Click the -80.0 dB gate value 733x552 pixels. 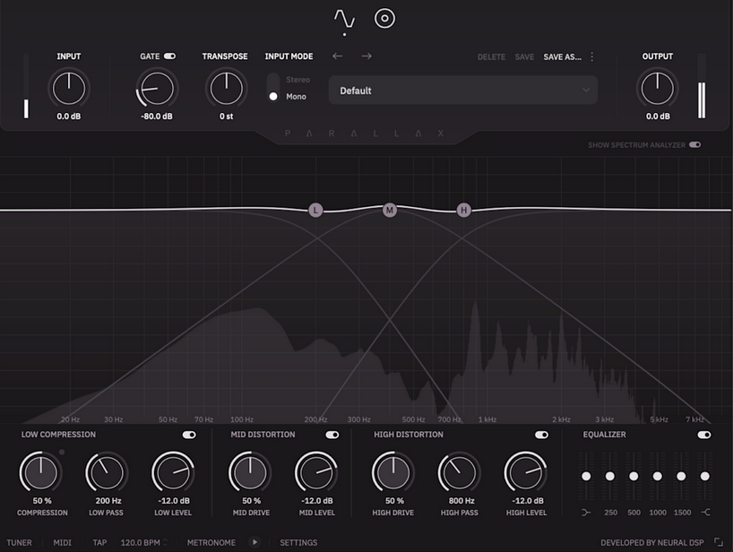[157, 116]
